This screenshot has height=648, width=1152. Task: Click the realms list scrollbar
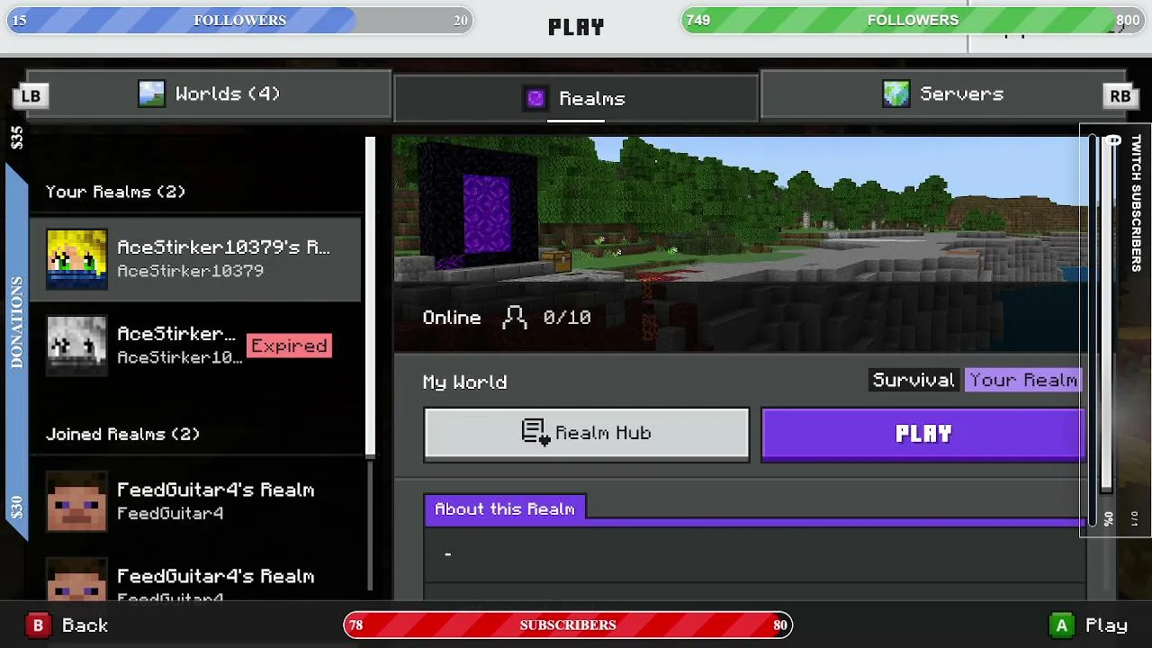pos(370,297)
